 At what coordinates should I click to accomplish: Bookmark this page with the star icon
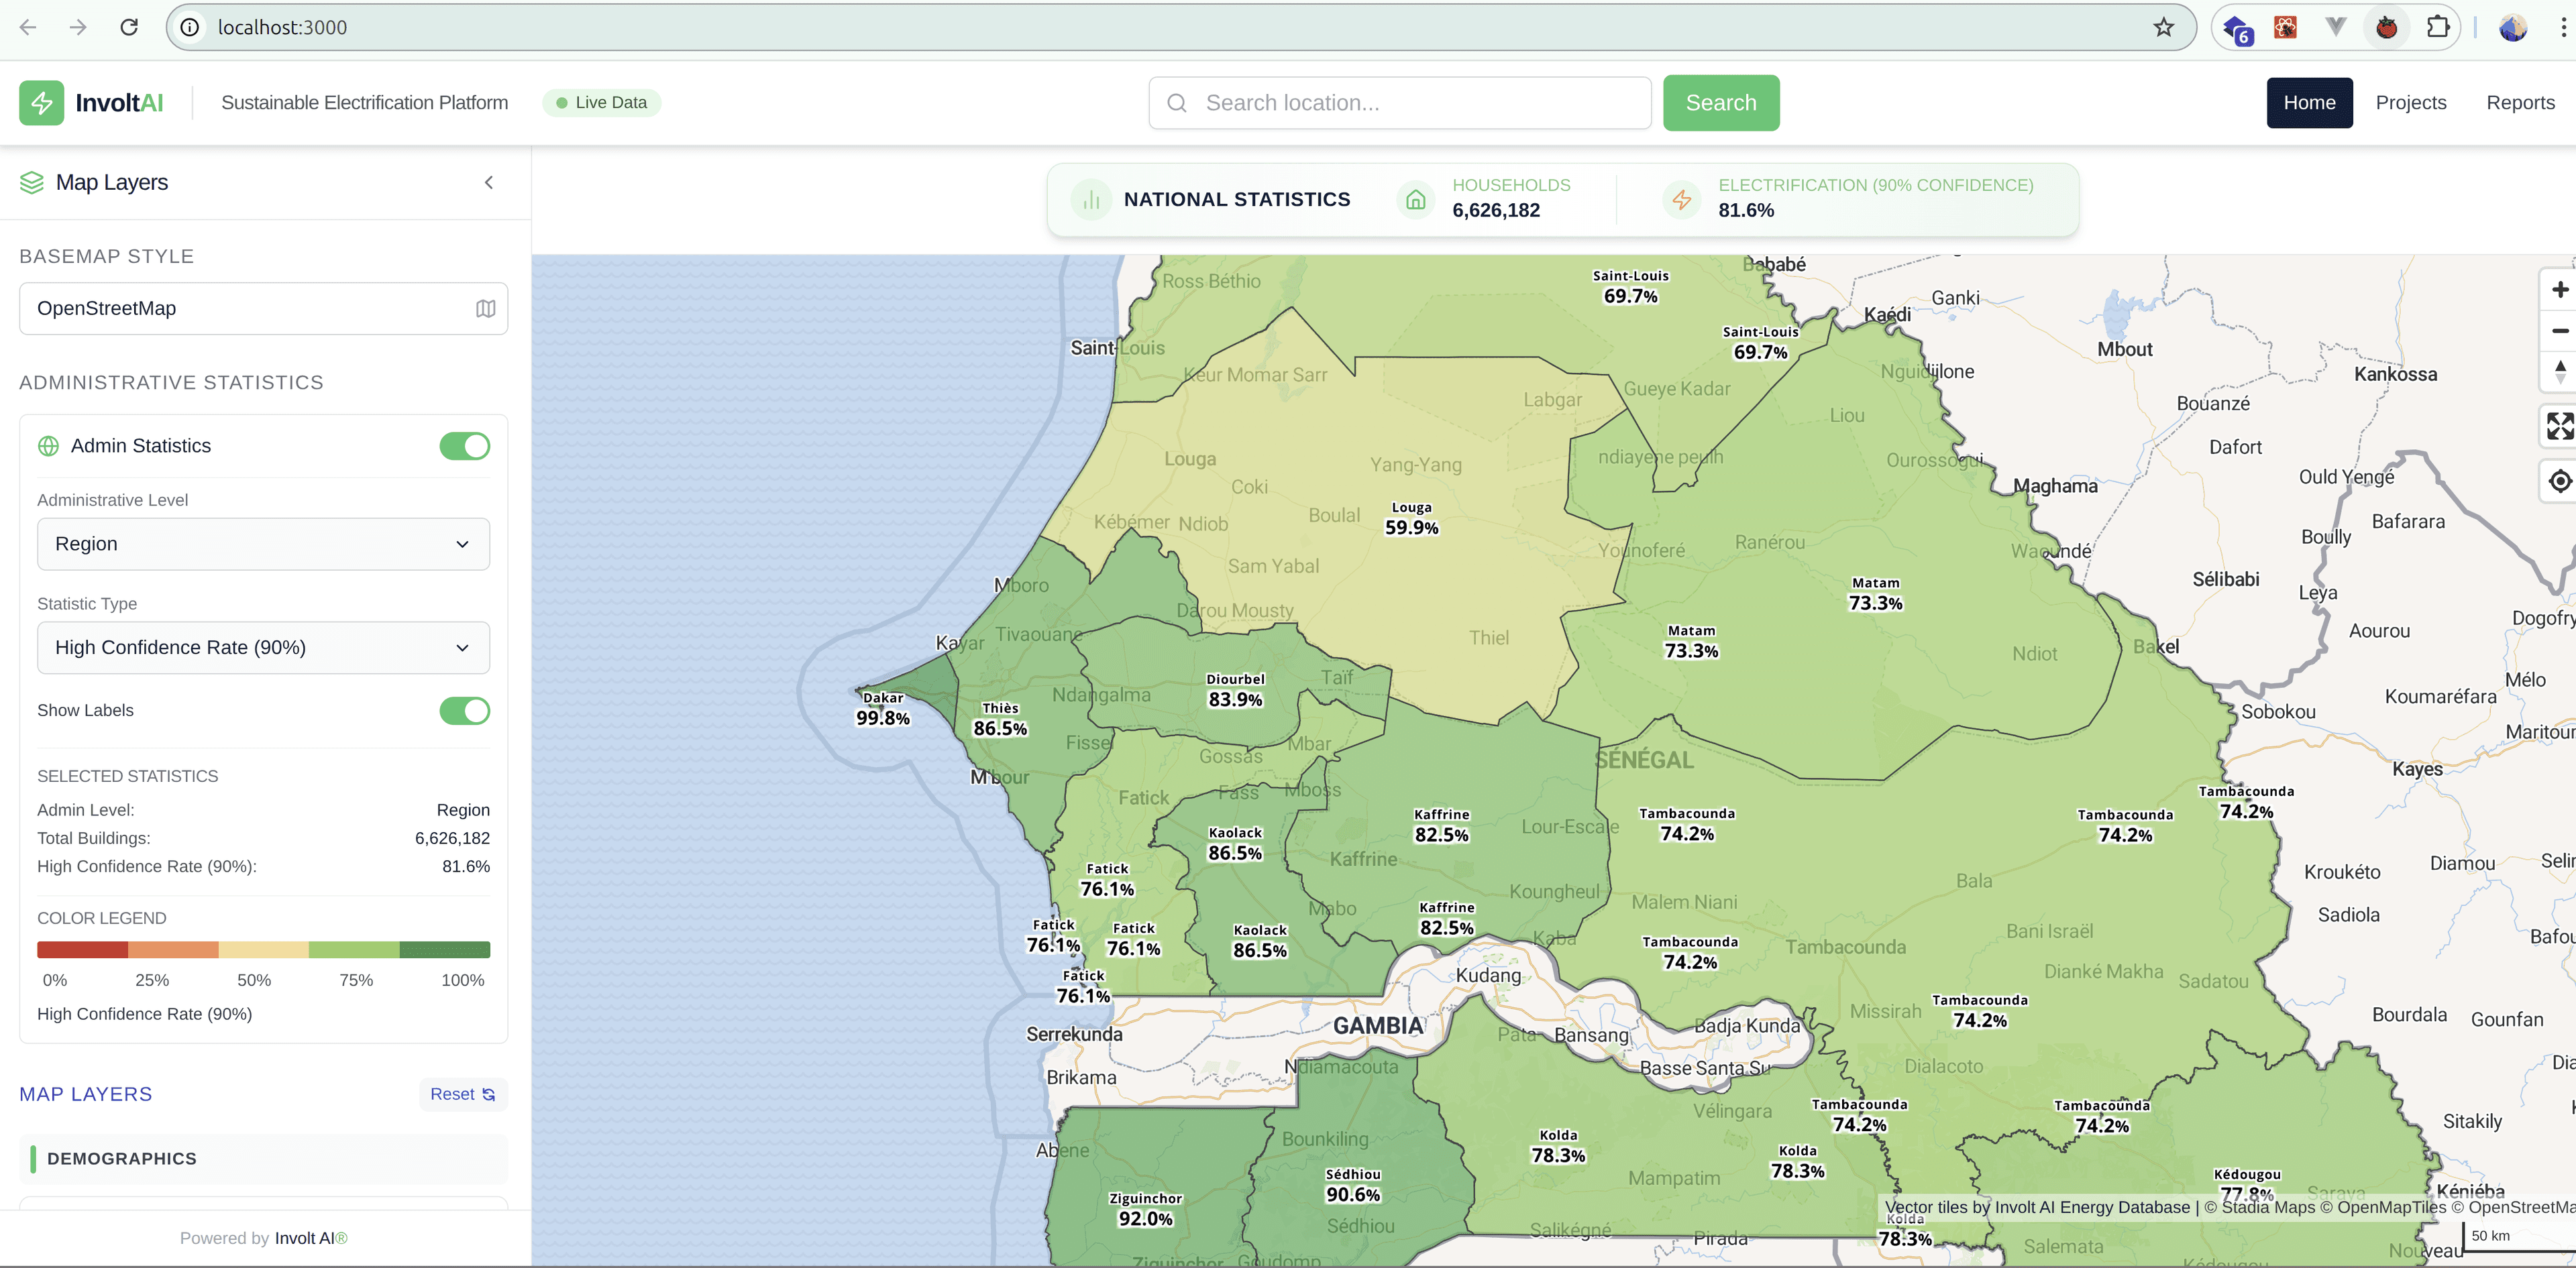click(2163, 27)
